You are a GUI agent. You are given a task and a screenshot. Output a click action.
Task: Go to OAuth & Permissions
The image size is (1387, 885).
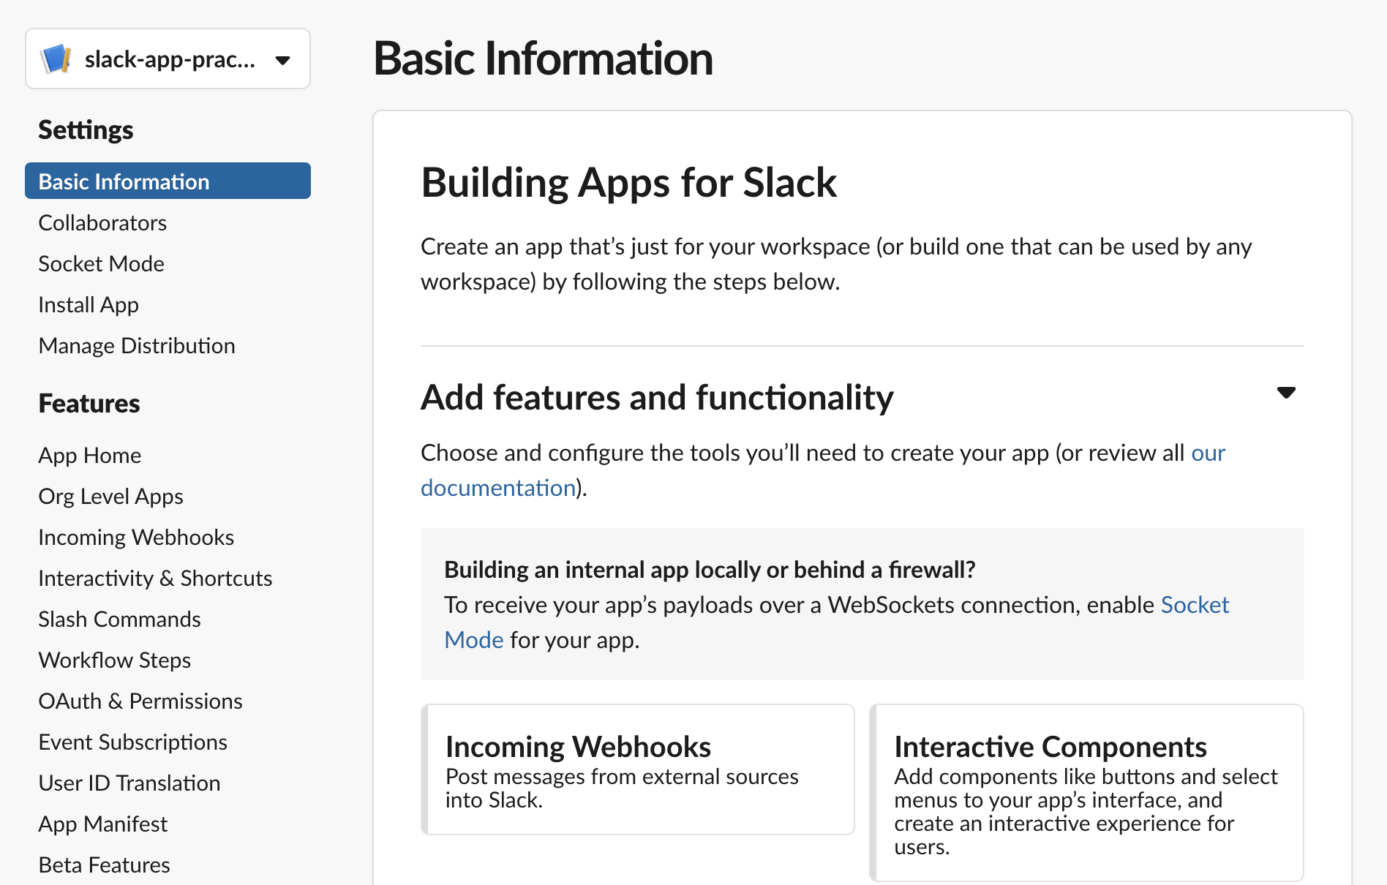(x=140, y=701)
